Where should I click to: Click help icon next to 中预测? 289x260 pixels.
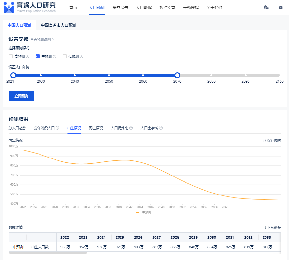click(55, 56)
